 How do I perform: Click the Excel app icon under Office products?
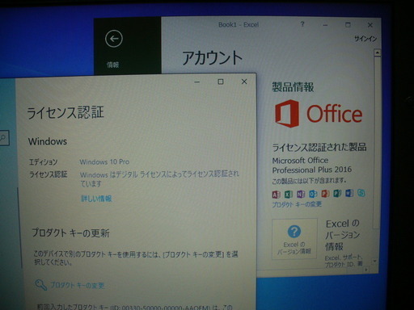288,194
